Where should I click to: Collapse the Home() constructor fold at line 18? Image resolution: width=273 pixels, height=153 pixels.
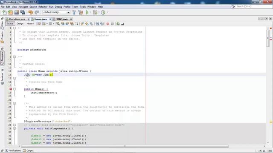(x=15, y=89)
